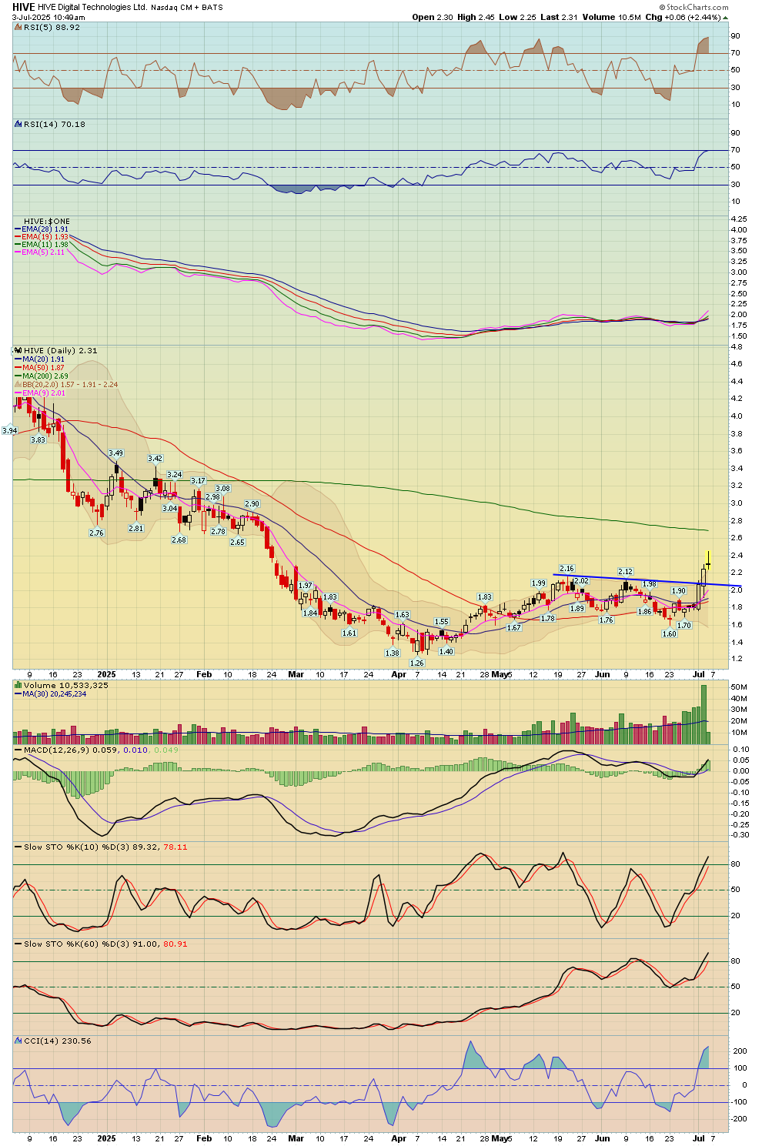Click the 3.94 price label at chart left
This screenshot has height=1146, width=762.
(x=10, y=431)
